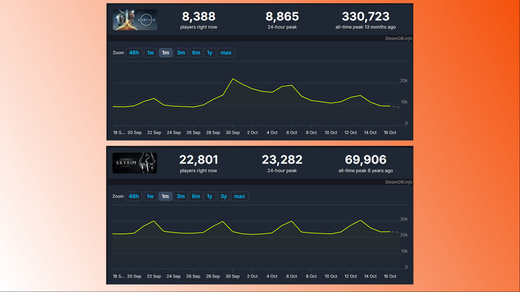The height and width of the screenshot is (292, 520).
Task: Select 1y zoom on Skyrim chart
Action: [x=210, y=196]
